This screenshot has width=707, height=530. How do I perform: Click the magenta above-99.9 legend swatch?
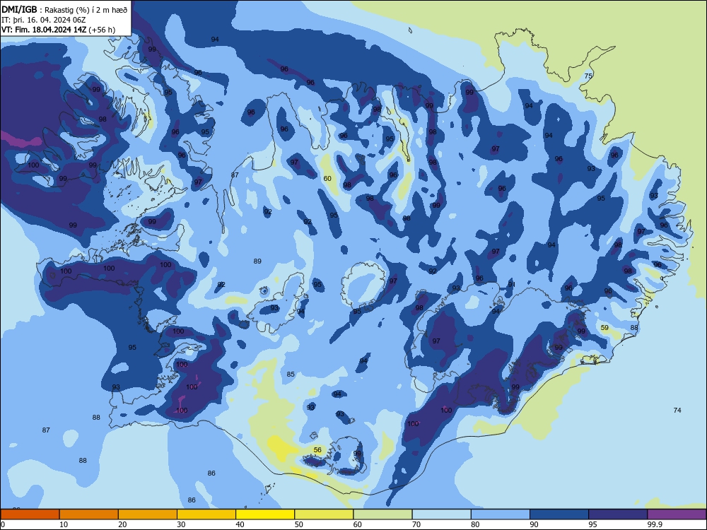pos(677,514)
